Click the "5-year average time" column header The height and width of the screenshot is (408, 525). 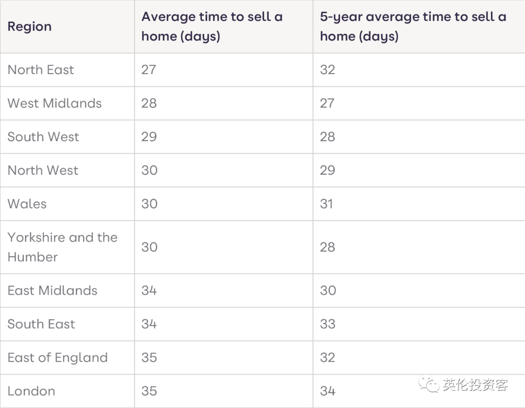click(x=413, y=26)
